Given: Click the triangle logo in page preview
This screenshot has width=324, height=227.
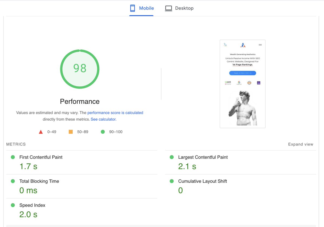Looking at the screenshot, I should (243, 45).
